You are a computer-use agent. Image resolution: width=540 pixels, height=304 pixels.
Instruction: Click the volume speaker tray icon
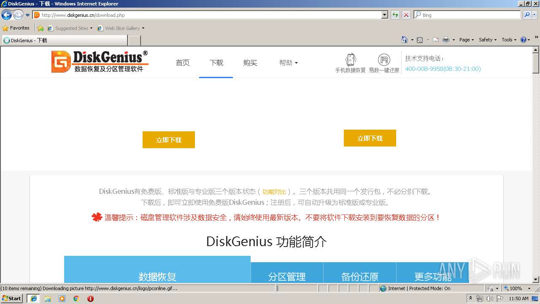point(489,299)
